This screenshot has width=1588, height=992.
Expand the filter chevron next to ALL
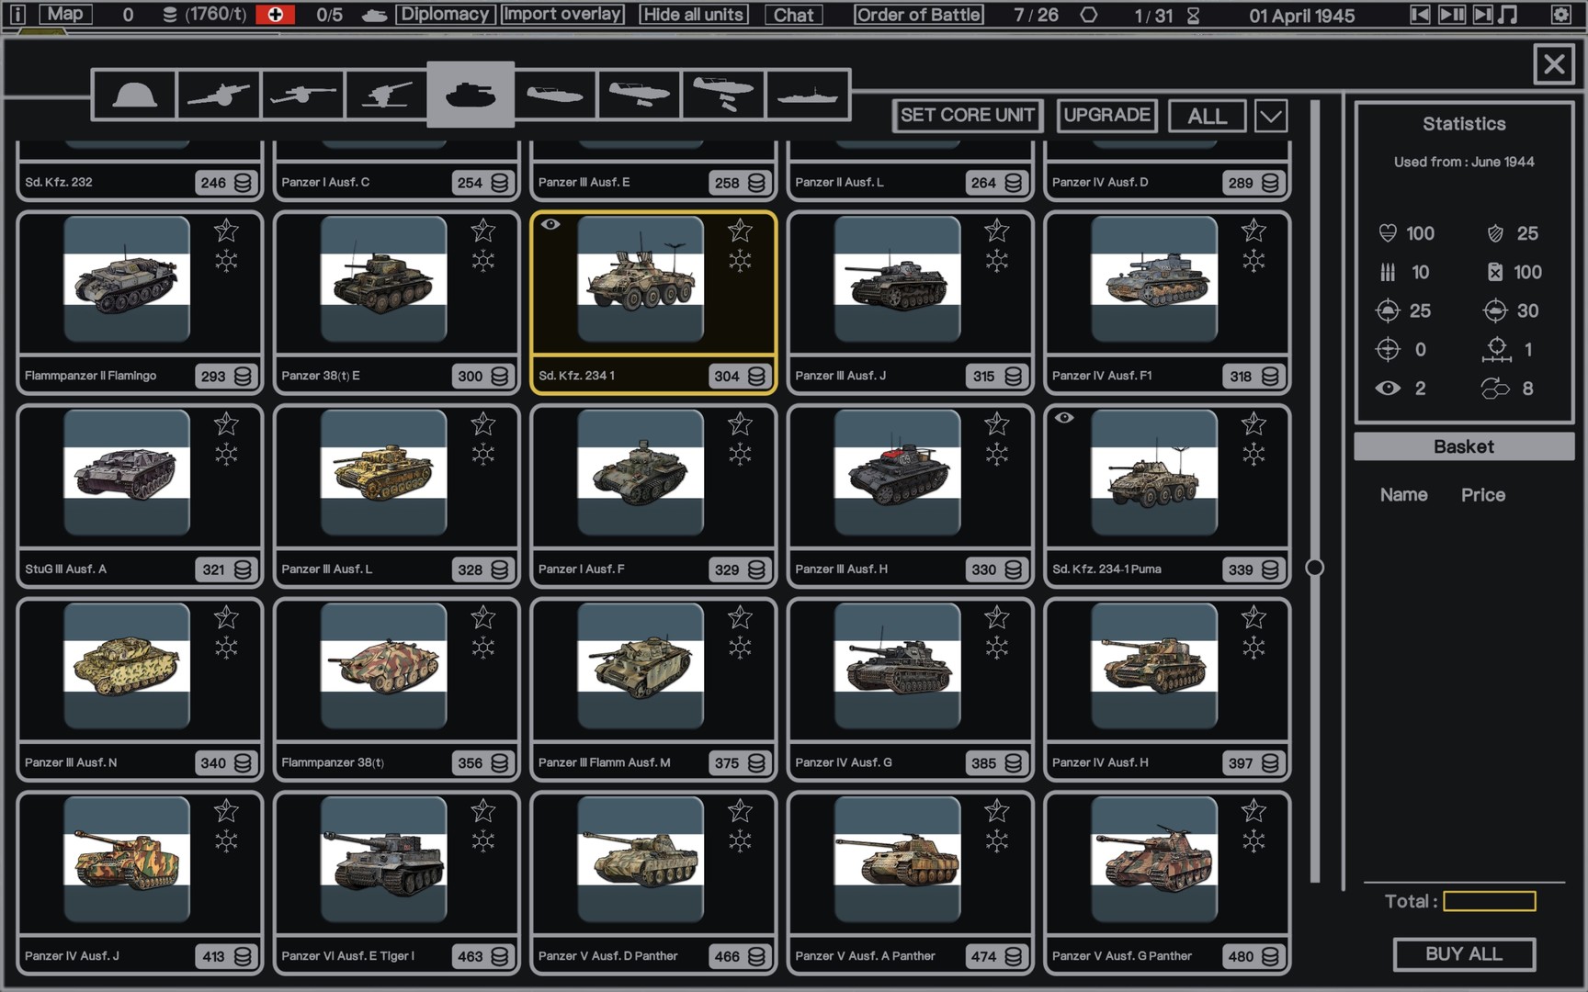point(1271,117)
